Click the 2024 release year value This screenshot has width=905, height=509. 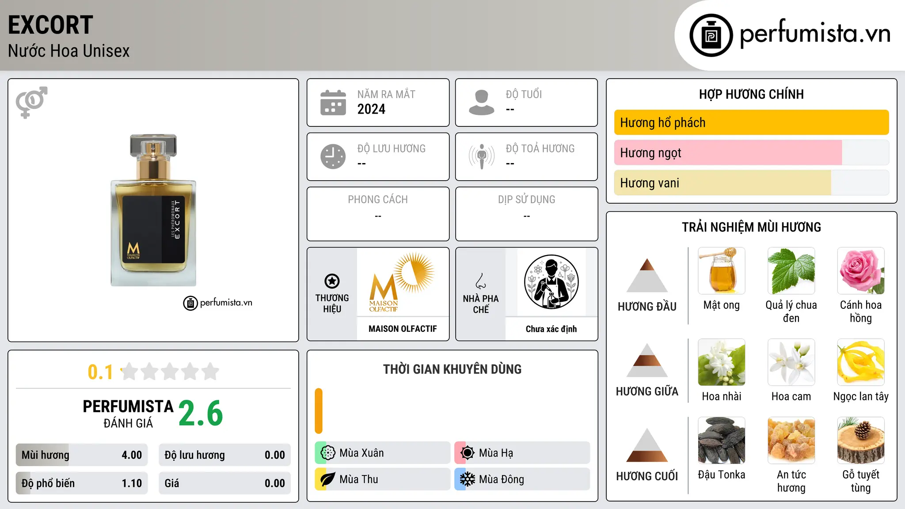pyautogui.click(x=371, y=109)
